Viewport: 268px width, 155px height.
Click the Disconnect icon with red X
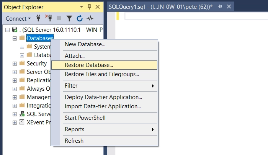(49, 18)
